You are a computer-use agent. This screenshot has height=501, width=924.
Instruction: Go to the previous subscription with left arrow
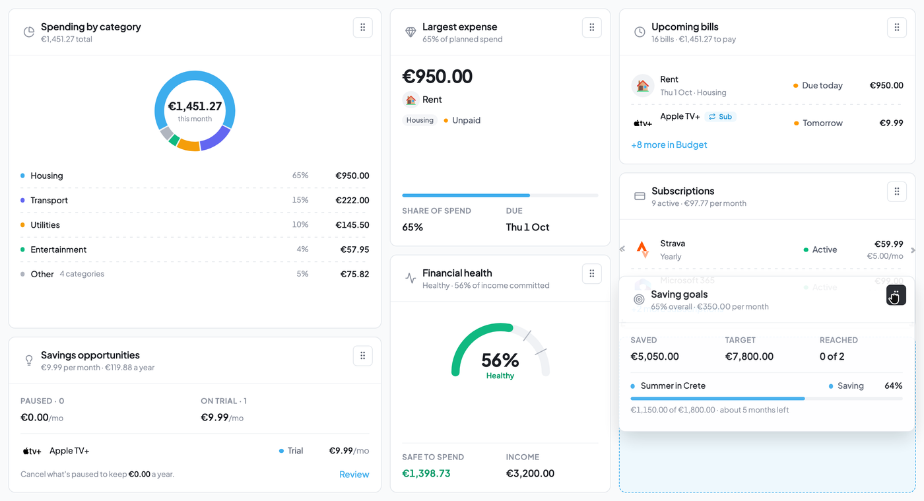[x=622, y=250]
